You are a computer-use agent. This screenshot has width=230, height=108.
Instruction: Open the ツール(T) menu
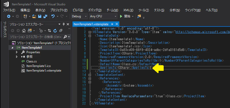coord(144,10)
